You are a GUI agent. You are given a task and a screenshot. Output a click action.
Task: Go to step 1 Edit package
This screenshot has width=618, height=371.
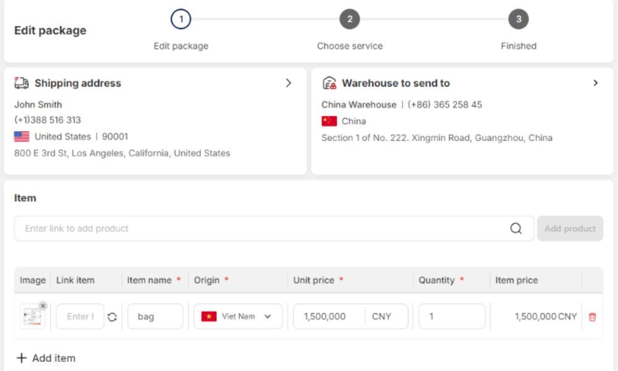click(x=181, y=19)
